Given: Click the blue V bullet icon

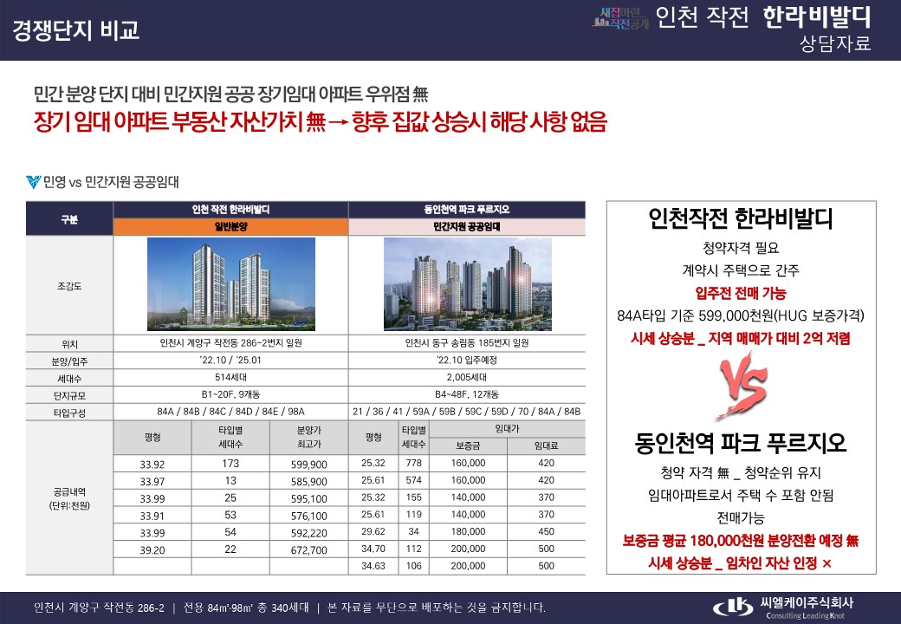Looking at the screenshot, I should point(33,182).
